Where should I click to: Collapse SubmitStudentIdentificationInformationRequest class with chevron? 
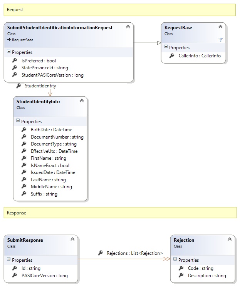(x=128, y=27)
